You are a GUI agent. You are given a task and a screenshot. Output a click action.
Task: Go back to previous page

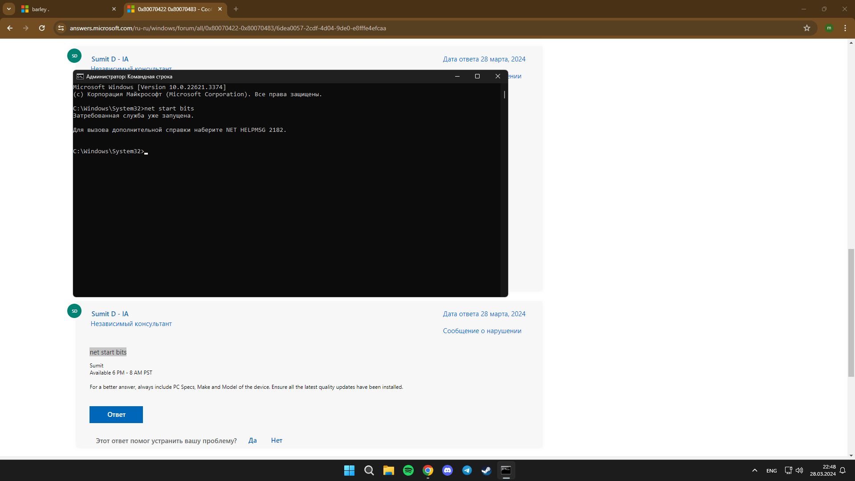pos(10,28)
